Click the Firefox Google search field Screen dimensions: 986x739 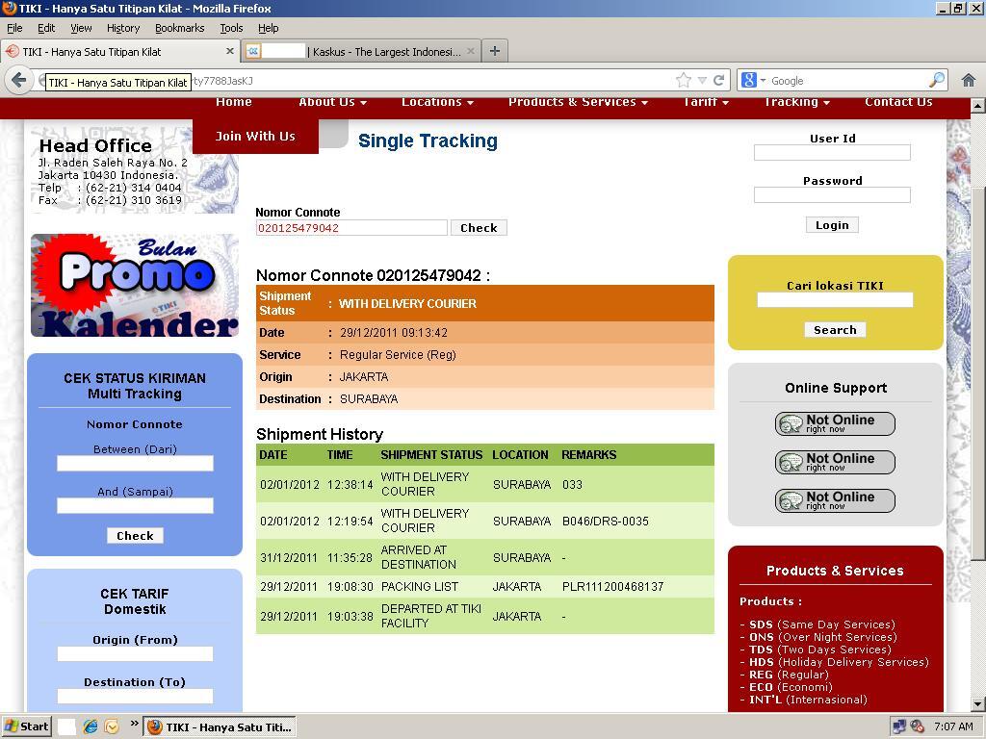(848, 81)
